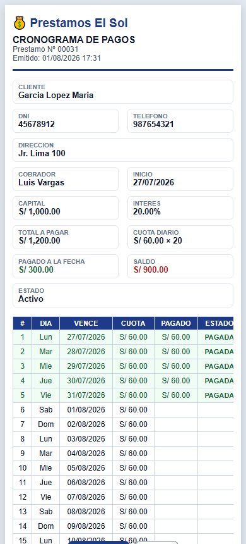Click the Dom day cell of row 7
Viewport: 246px width, 544px height.
coord(45,424)
